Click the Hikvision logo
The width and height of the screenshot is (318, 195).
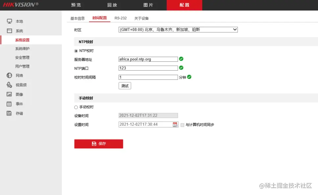pos(20,5)
